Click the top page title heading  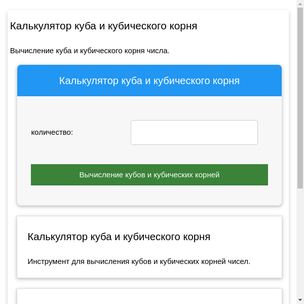click(x=103, y=26)
